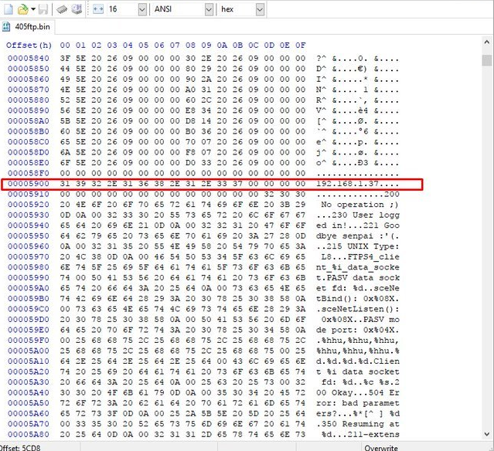The image size is (494, 451).
Task: Click the Offset 5CD8 status bar entry
Action: (20, 448)
